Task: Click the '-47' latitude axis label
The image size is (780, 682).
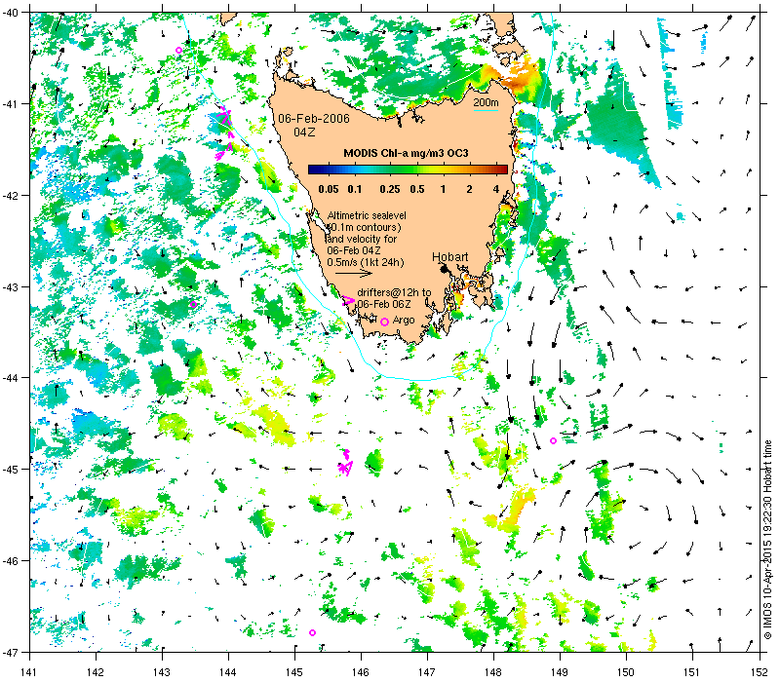Action: (x=10, y=652)
